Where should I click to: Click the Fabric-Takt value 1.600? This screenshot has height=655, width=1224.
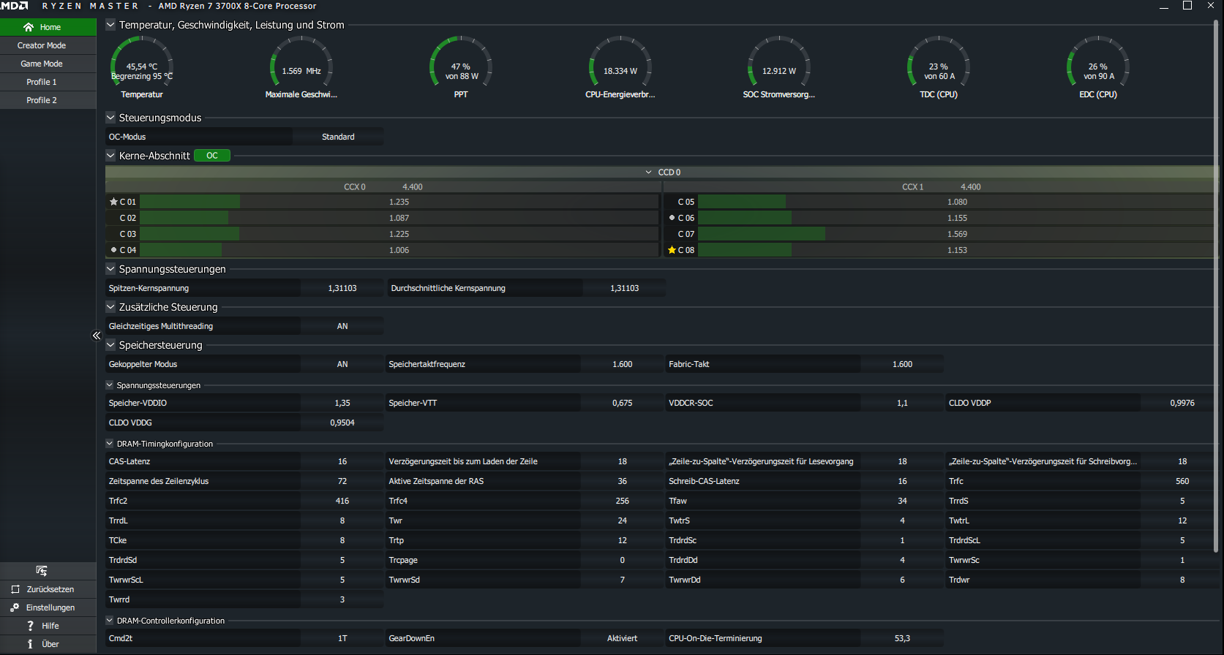[x=902, y=364]
